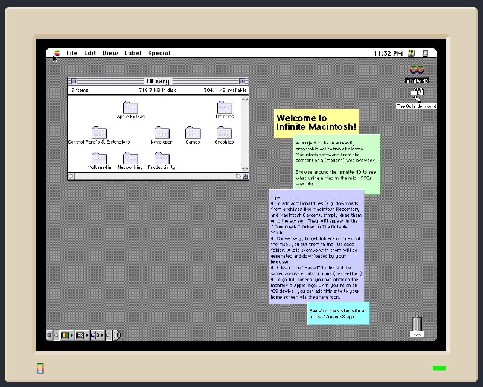Open the Application menu icon in the menu bar
Image resolution: width=483 pixels, height=387 pixels.
click(426, 53)
